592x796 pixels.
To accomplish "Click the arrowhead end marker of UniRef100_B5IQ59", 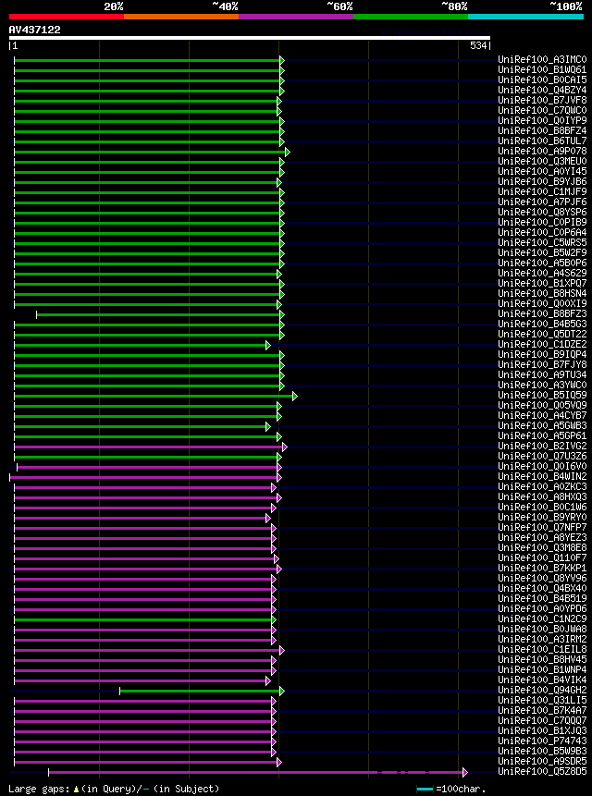I will tap(295, 396).
